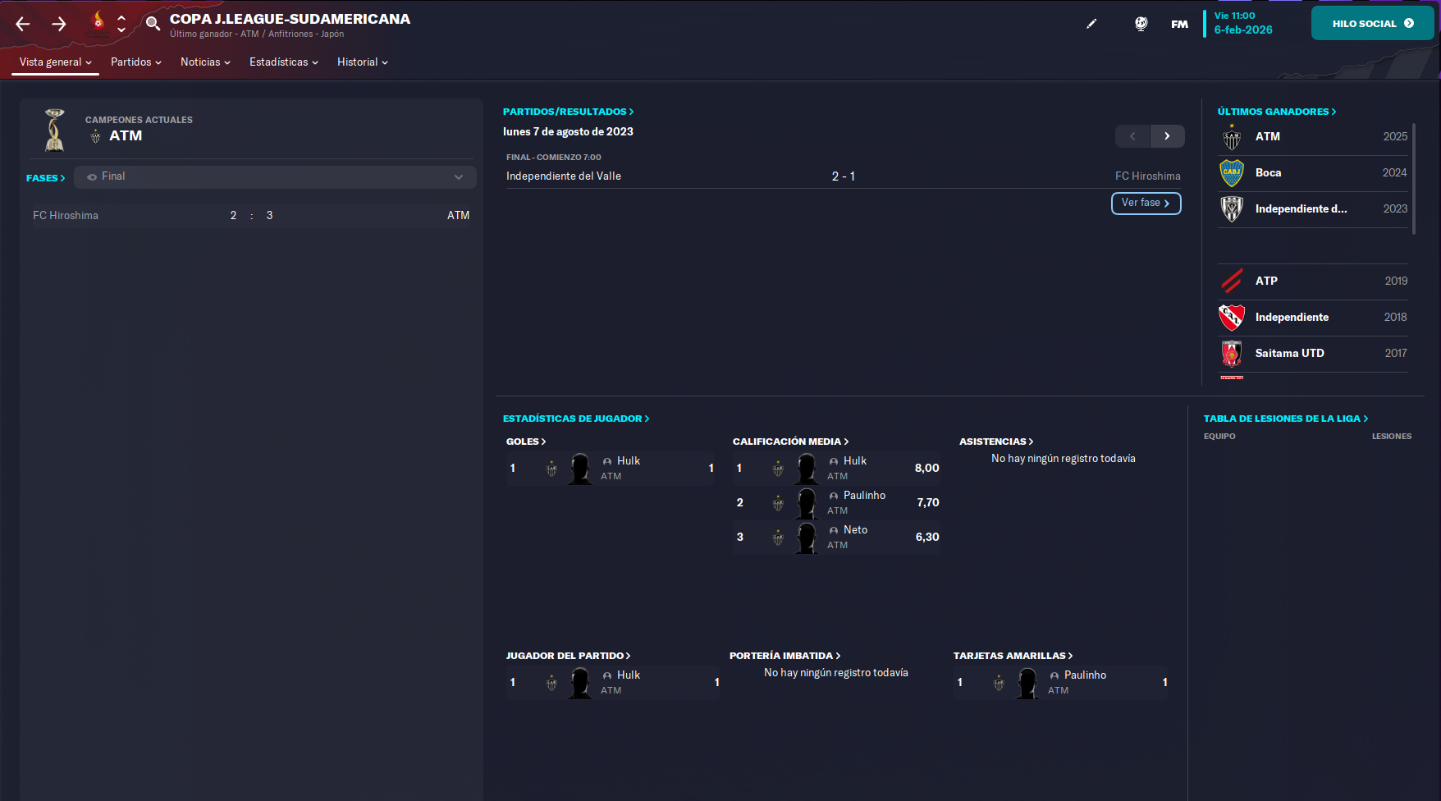This screenshot has width=1441, height=801.
Task: Open Estadísticas de Jugador section
Action: coord(576,419)
